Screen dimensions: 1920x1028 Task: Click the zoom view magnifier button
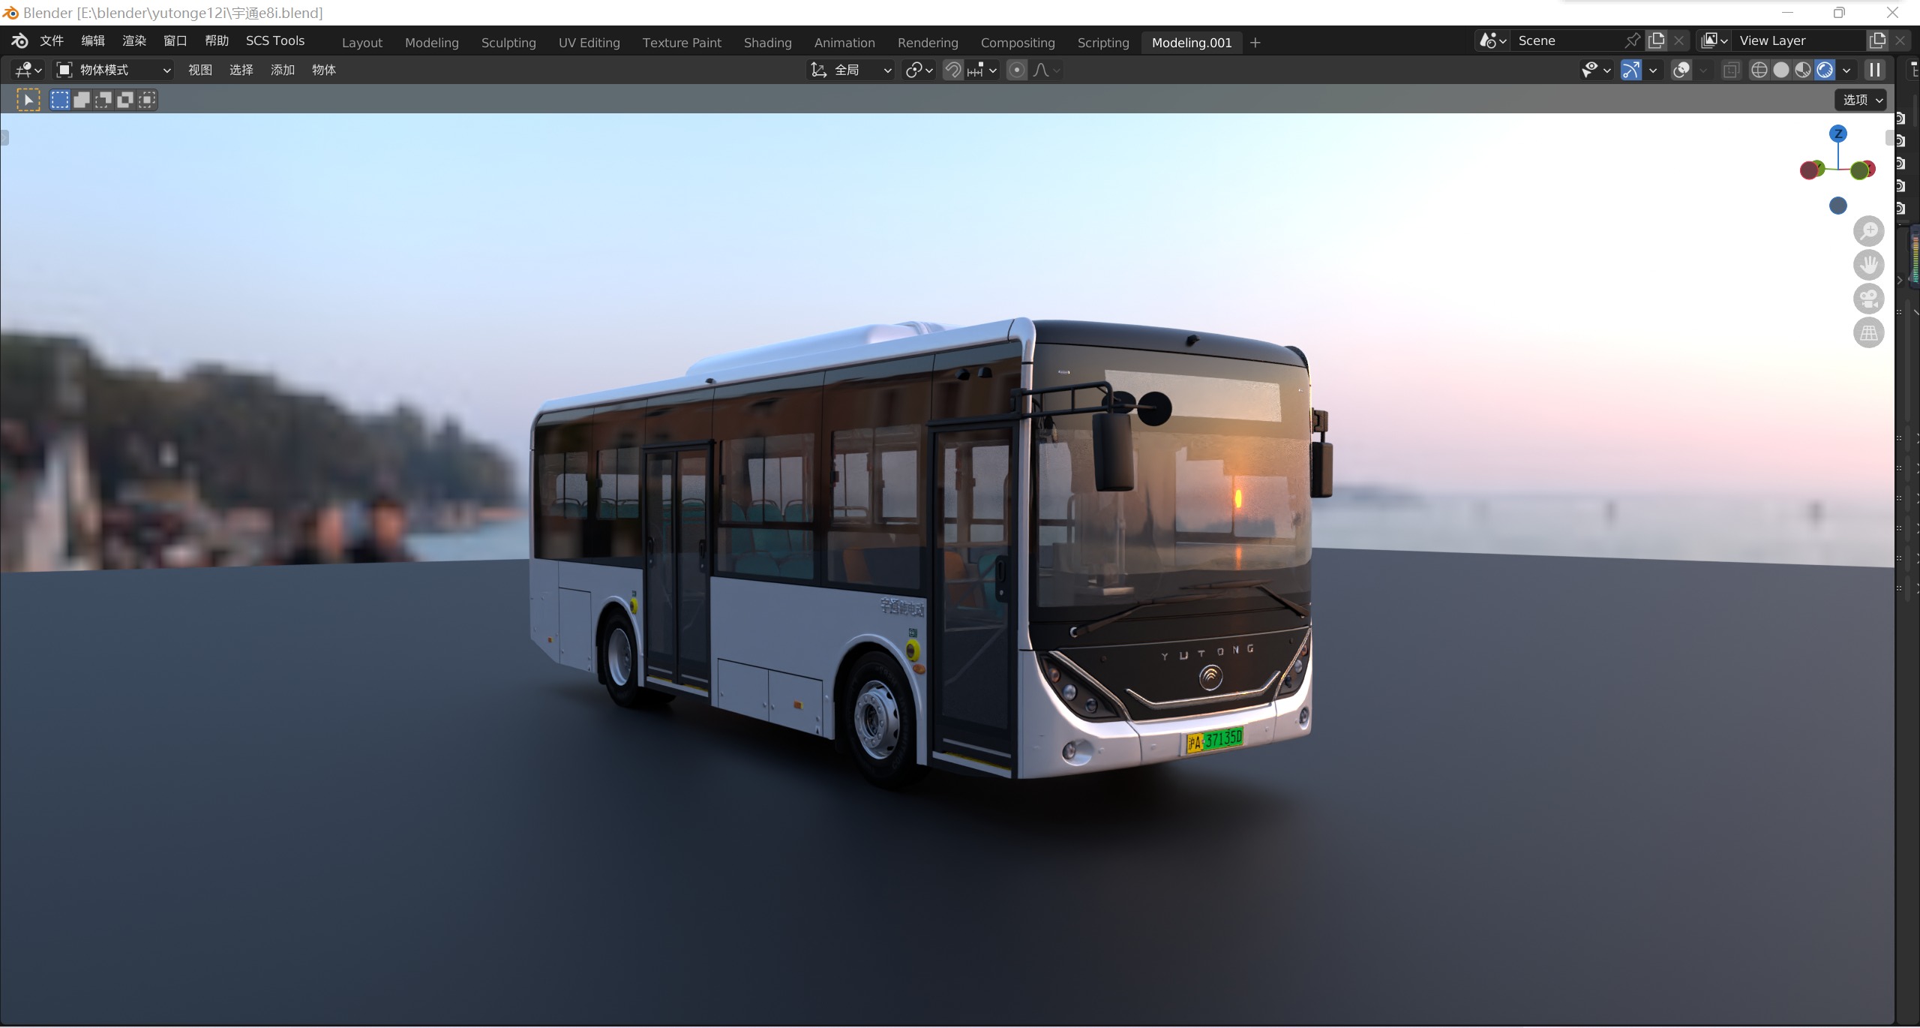click(x=1868, y=230)
